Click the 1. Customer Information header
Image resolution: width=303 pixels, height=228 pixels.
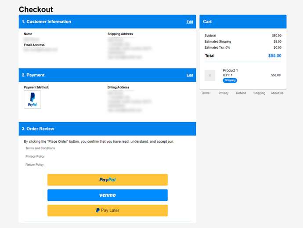click(108, 22)
